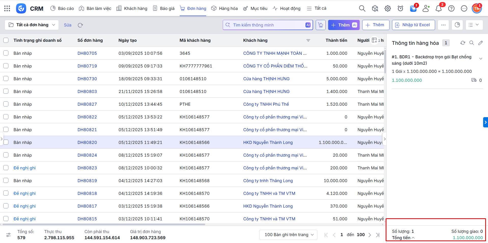Toggle the select-all checkbox in table header
488x243 pixels.
[6, 40]
